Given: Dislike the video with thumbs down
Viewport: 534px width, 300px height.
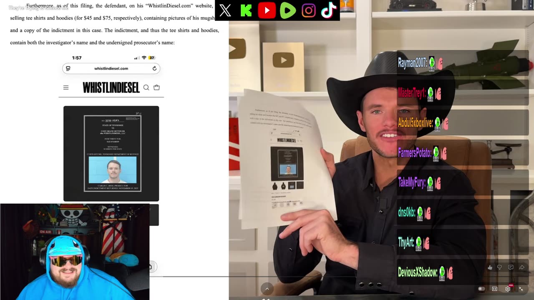Looking at the screenshot, I should [x=500, y=267].
